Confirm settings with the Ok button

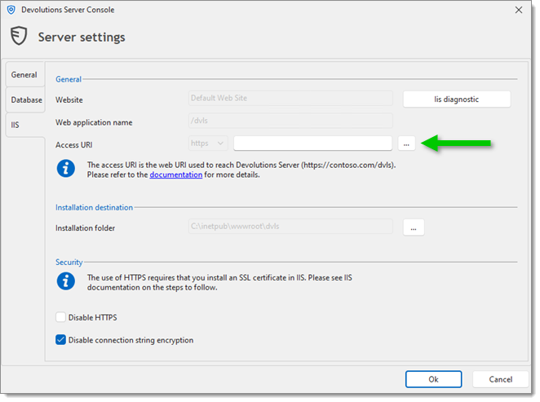433,379
